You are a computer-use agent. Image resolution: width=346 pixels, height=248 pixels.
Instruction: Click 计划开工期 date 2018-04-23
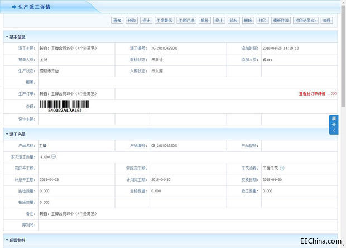[49, 180]
